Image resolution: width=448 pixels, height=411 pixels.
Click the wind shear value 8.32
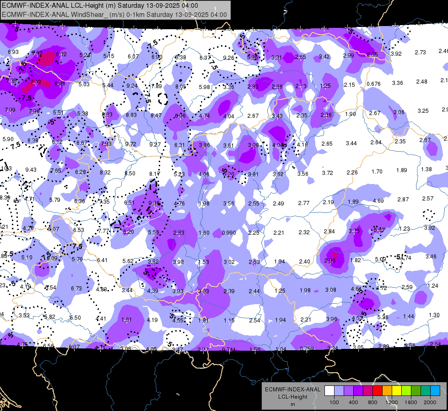[105, 173]
